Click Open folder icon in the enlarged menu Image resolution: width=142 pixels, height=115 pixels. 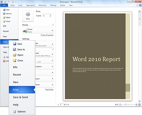(15, 55)
